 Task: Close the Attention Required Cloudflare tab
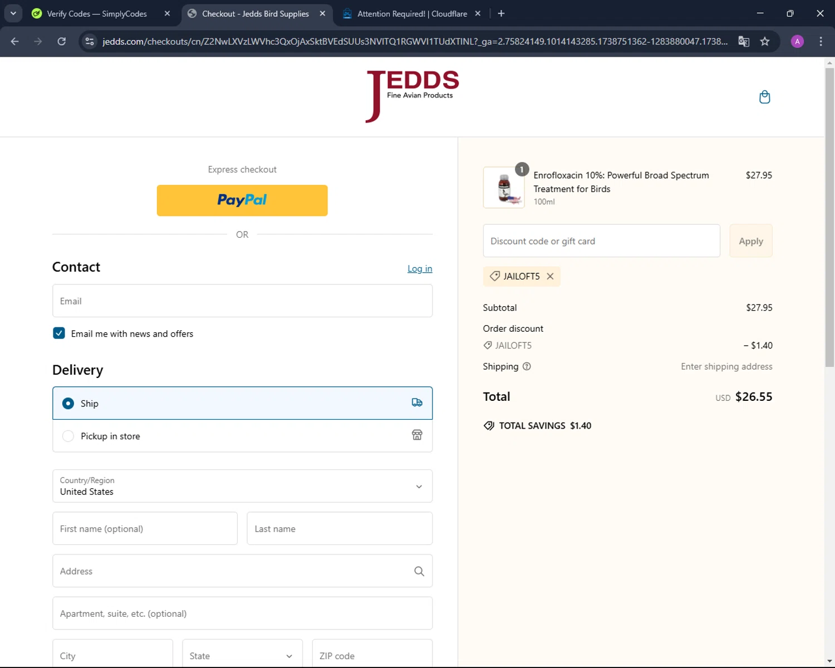click(478, 13)
